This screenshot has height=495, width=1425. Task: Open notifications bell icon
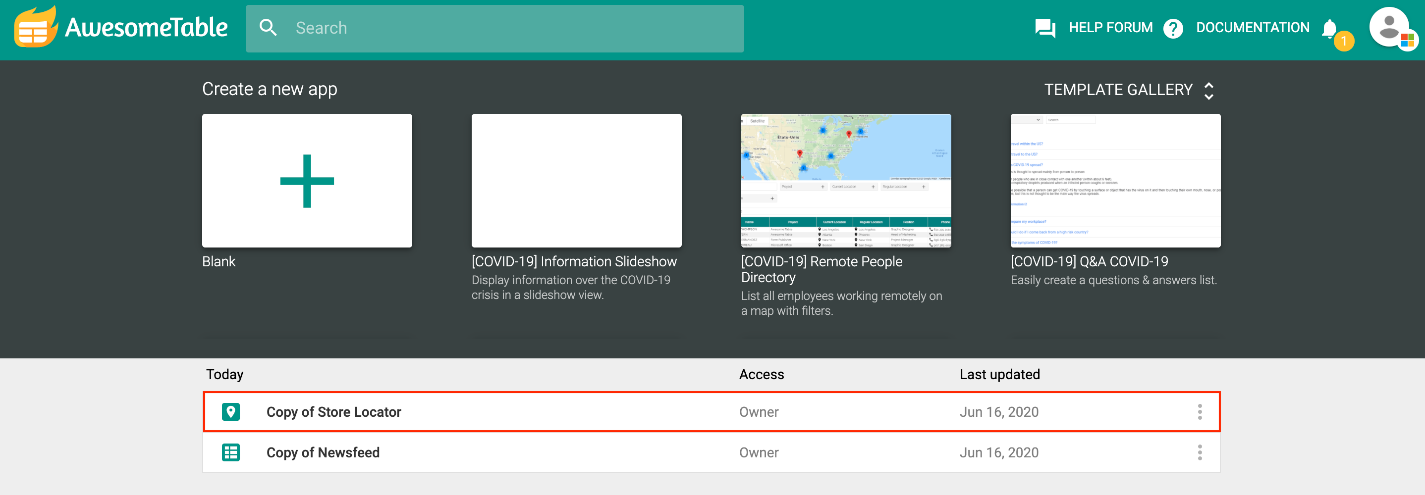(1329, 28)
